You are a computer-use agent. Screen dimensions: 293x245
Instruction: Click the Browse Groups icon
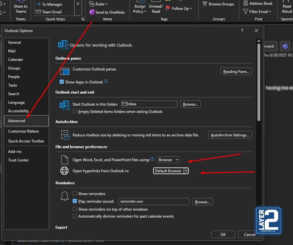205,4
